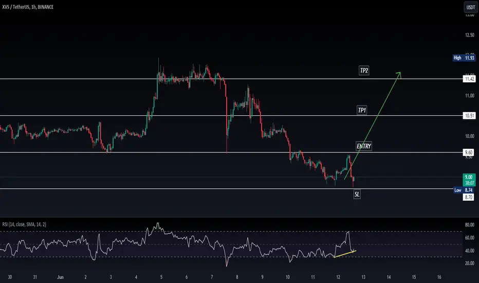Select the SL label box

357,194
